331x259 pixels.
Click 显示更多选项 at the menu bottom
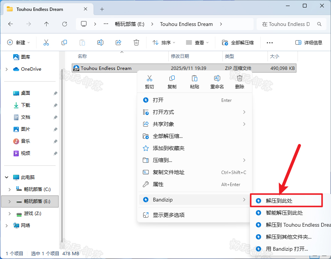[x=194, y=215]
